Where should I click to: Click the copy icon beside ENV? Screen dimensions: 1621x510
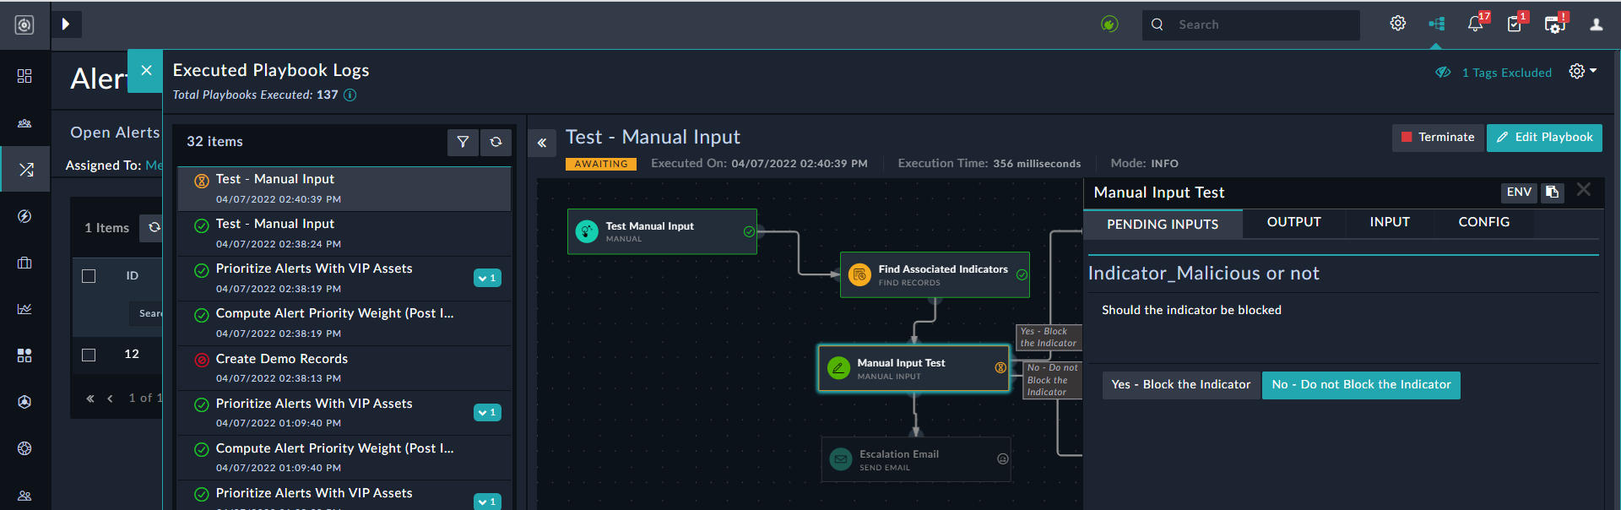pyautogui.click(x=1552, y=193)
